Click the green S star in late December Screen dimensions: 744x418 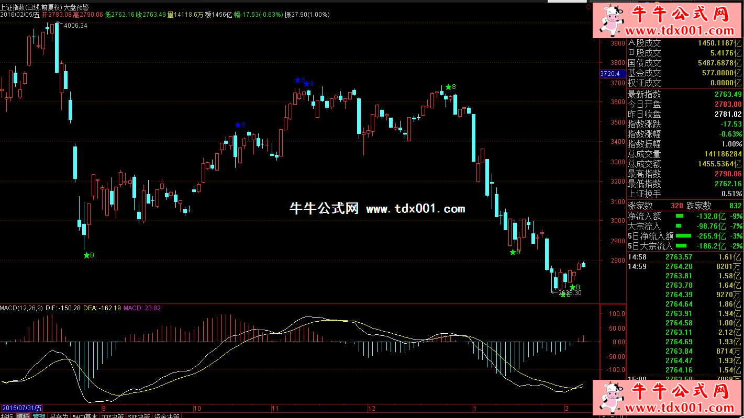click(x=448, y=87)
